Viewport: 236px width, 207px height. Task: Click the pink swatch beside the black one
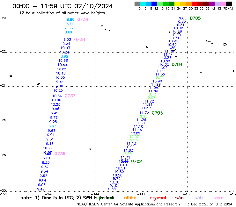223,4
